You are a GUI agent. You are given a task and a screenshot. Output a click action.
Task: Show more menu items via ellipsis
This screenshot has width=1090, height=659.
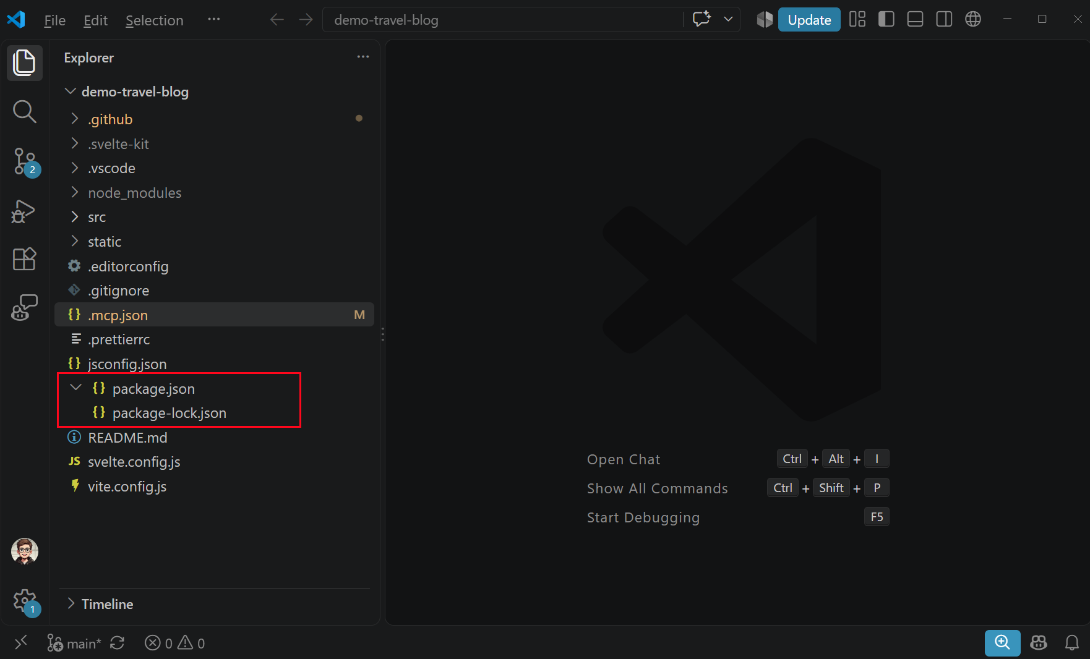pos(214,19)
